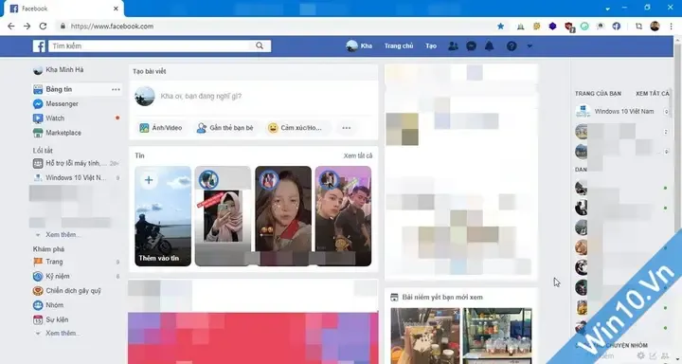The width and height of the screenshot is (682, 364).
Task: Open Kha profile link in header
Action: point(359,45)
